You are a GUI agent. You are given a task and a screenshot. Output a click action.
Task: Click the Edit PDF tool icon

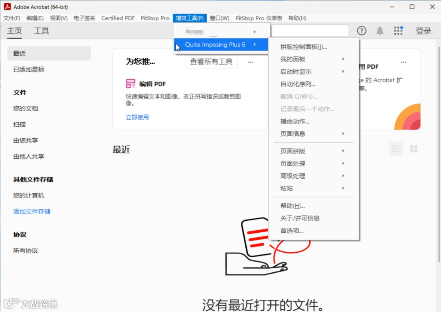point(130,84)
